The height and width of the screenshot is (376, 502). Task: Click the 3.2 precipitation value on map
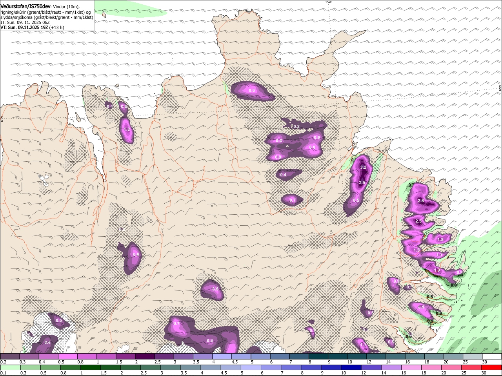click(363, 167)
